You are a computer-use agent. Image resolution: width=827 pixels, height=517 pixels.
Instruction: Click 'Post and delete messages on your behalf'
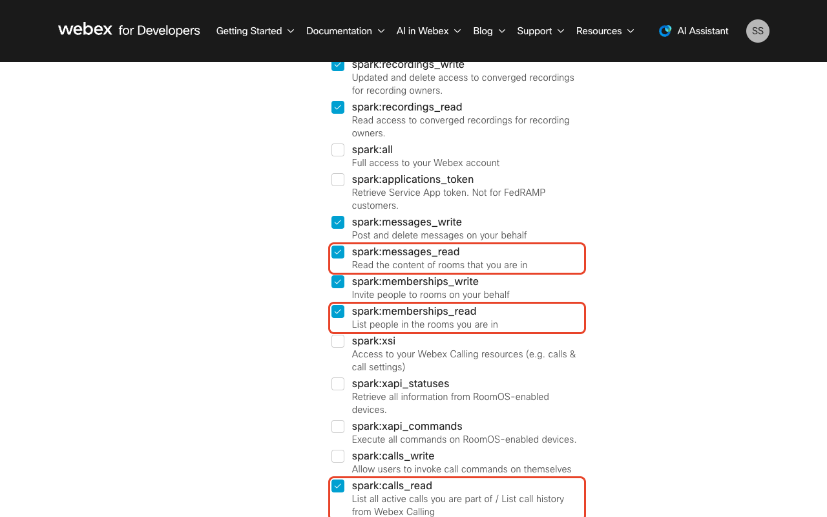[x=439, y=235]
